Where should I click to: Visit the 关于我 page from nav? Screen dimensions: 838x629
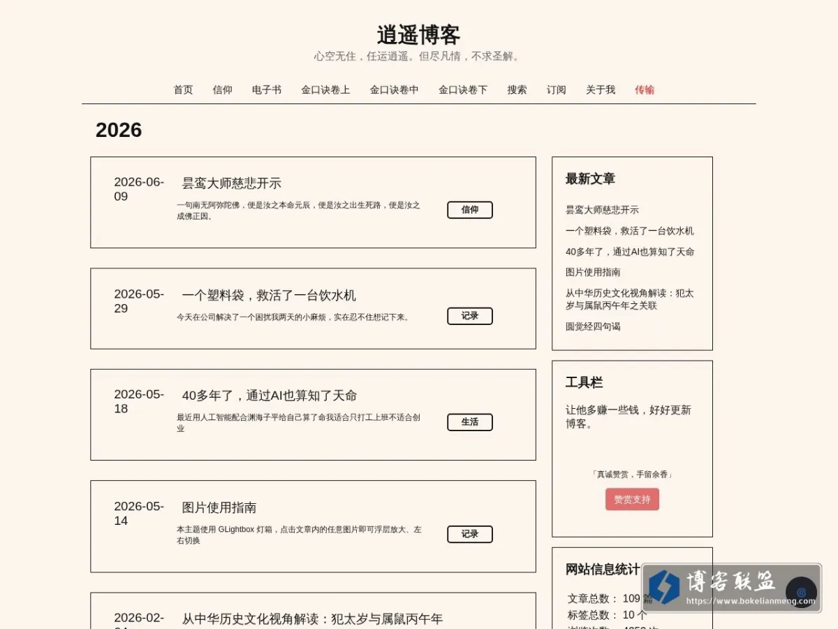click(601, 89)
